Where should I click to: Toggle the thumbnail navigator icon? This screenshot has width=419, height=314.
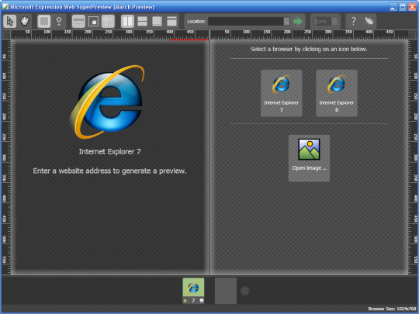point(93,21)
